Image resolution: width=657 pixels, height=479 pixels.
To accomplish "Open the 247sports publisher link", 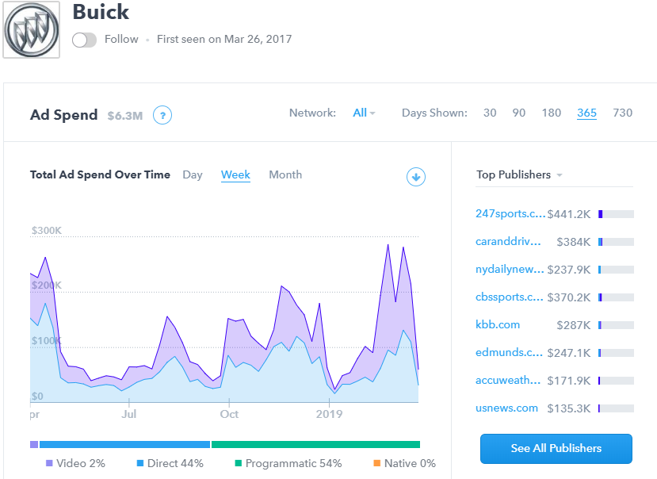I will pos(510,213).
